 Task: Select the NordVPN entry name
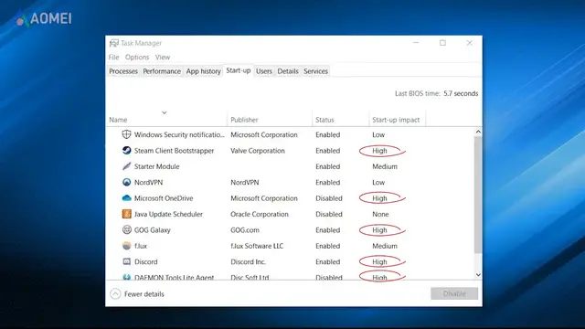point(148,183)
